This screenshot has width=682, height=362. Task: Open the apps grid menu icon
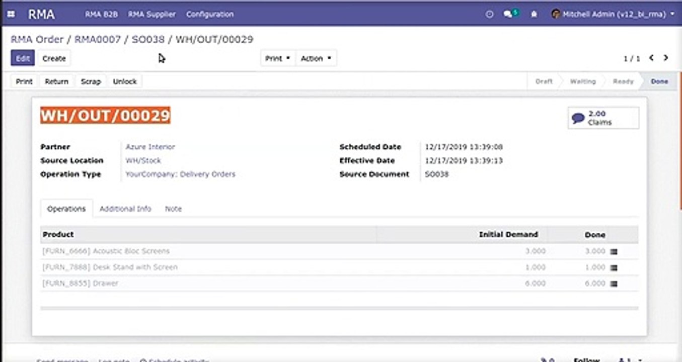point(12,15)
